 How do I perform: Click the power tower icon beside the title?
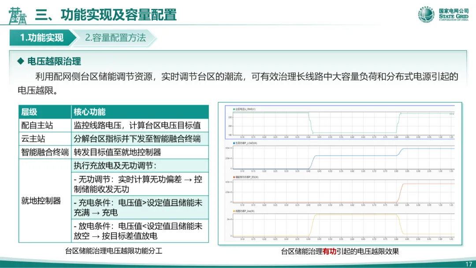pos(17,16)
